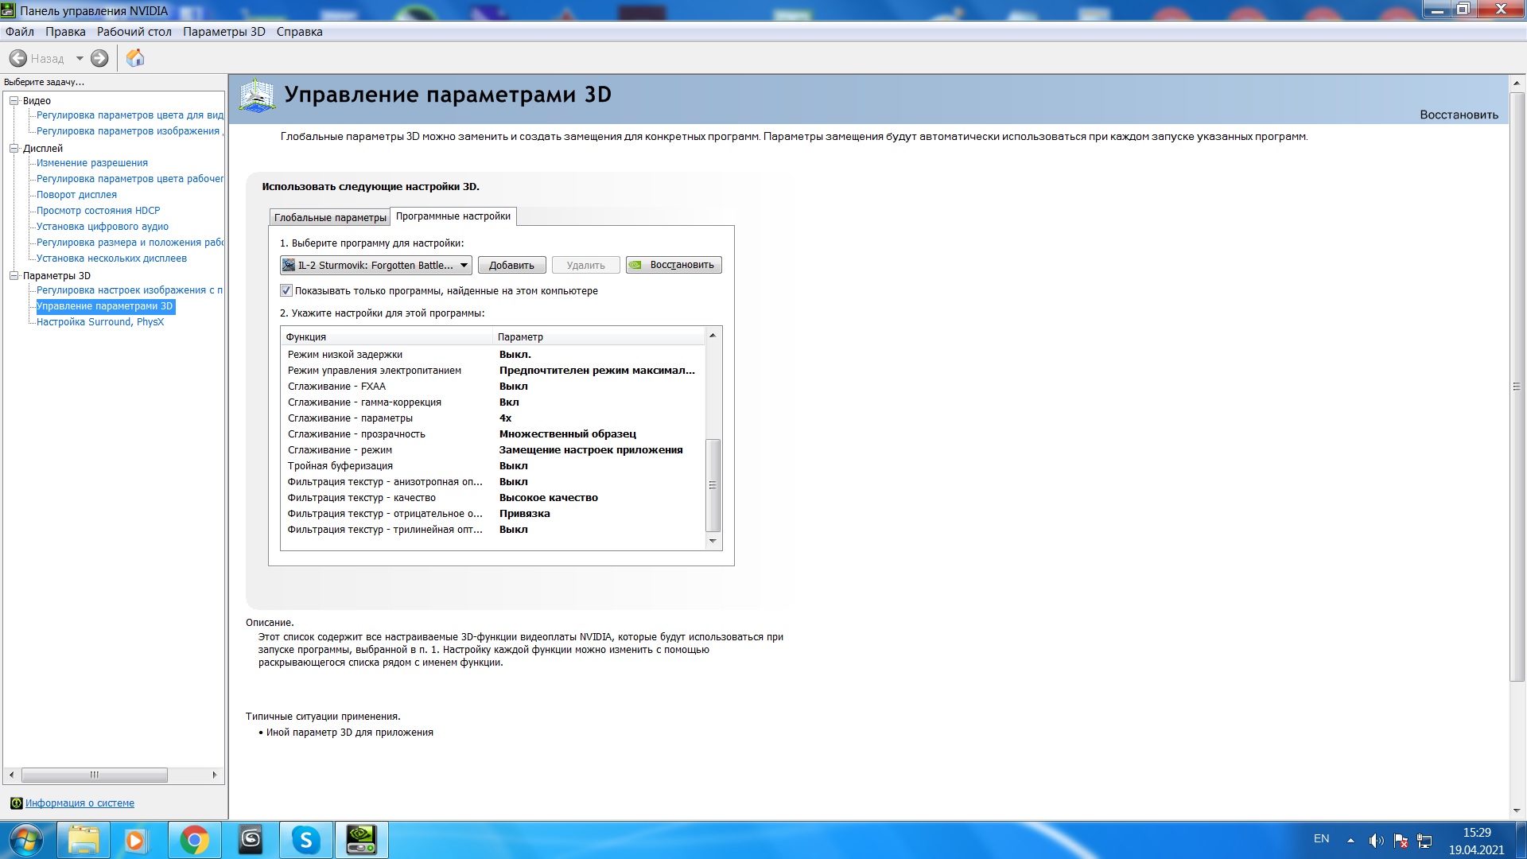1527x859 pixels.
Task: Collapse the Дисплей tree node
Action: tap(14, 149)
